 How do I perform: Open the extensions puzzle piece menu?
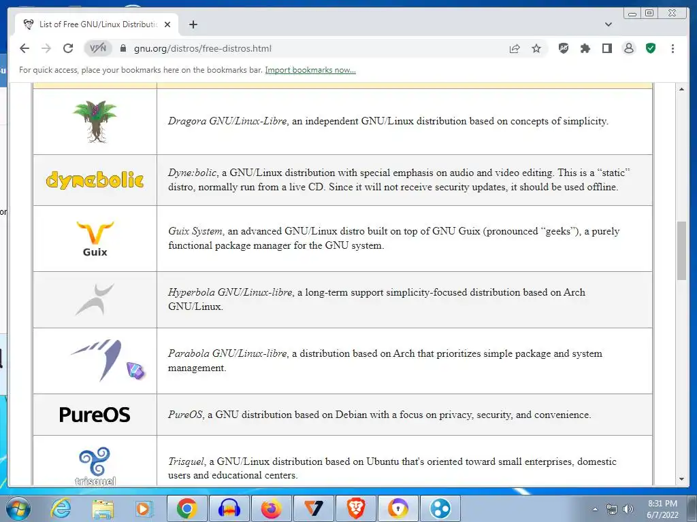pos(585,48)
